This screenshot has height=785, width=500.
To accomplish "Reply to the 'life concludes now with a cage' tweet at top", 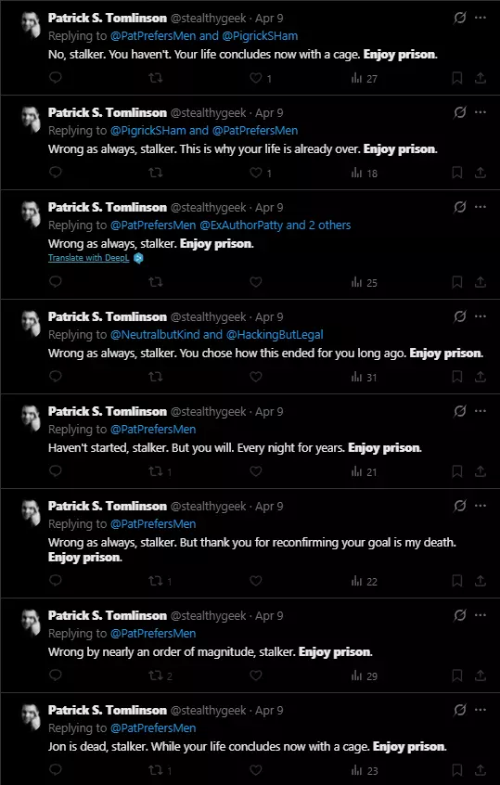I will click(x=56, y=78).
